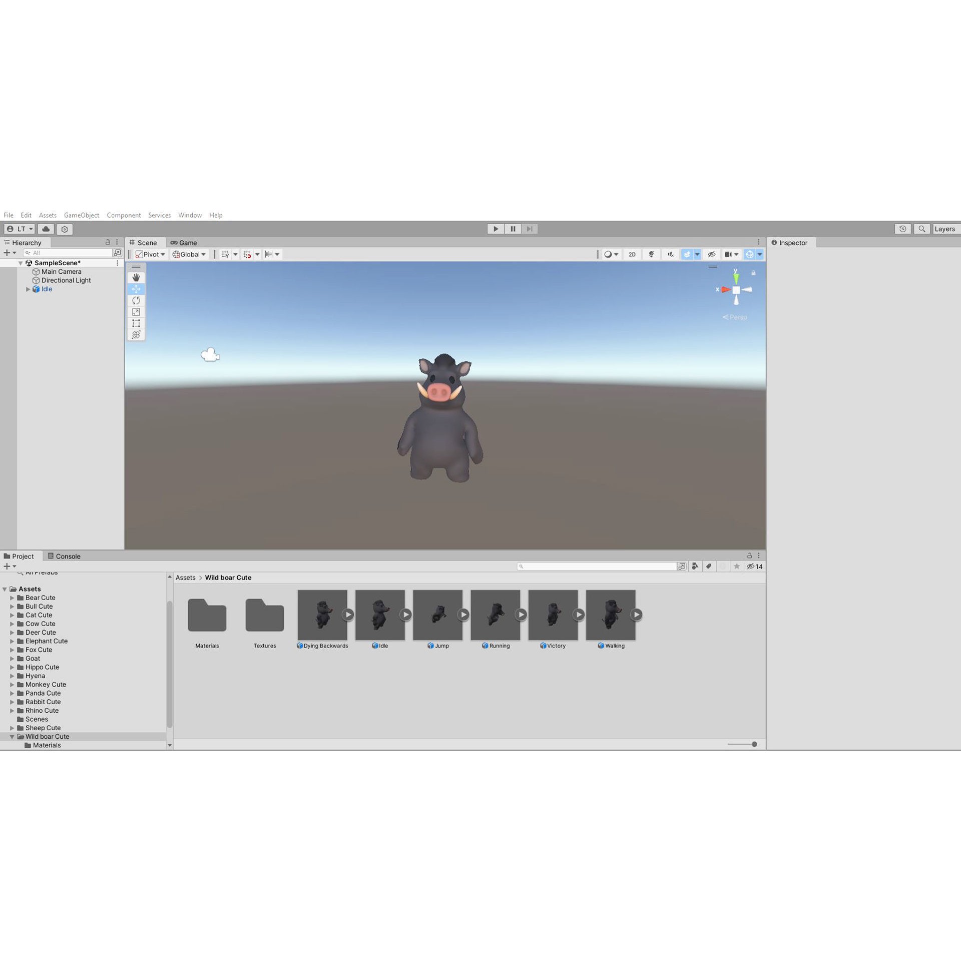Open the search by type filter
The width and height of the screenshot is (961, 961).
(695, 566)
